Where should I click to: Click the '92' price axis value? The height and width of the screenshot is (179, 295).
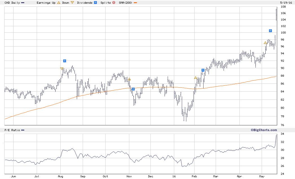pyautogui.click(x=282, y=61)
